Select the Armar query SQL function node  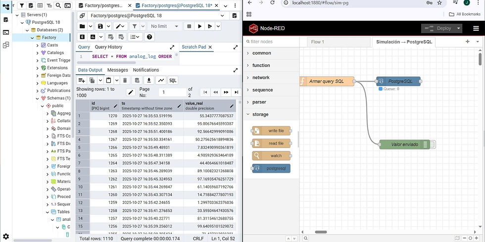pos(327,81)
